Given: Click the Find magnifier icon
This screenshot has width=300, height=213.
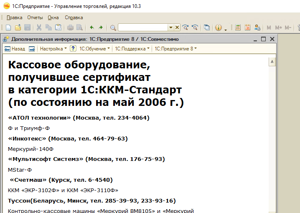Looking at the screenshot, I should [x=113, y=28].
